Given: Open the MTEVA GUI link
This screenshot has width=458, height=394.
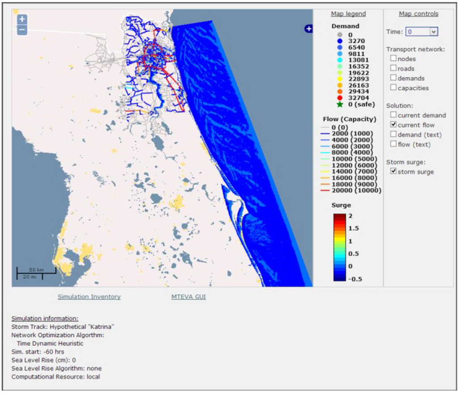Looking at the screenshot, I should pos(188,297).
